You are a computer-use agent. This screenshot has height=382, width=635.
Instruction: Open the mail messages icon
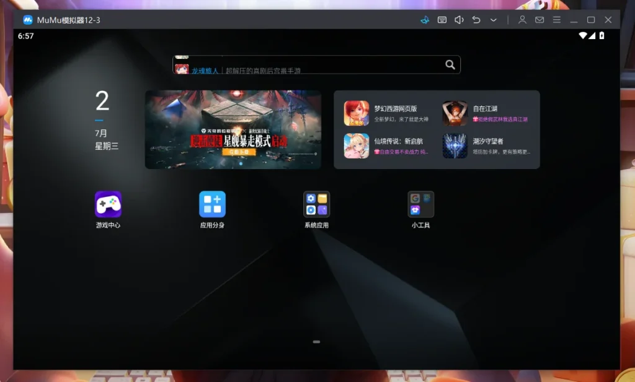[x=540, y=20]
